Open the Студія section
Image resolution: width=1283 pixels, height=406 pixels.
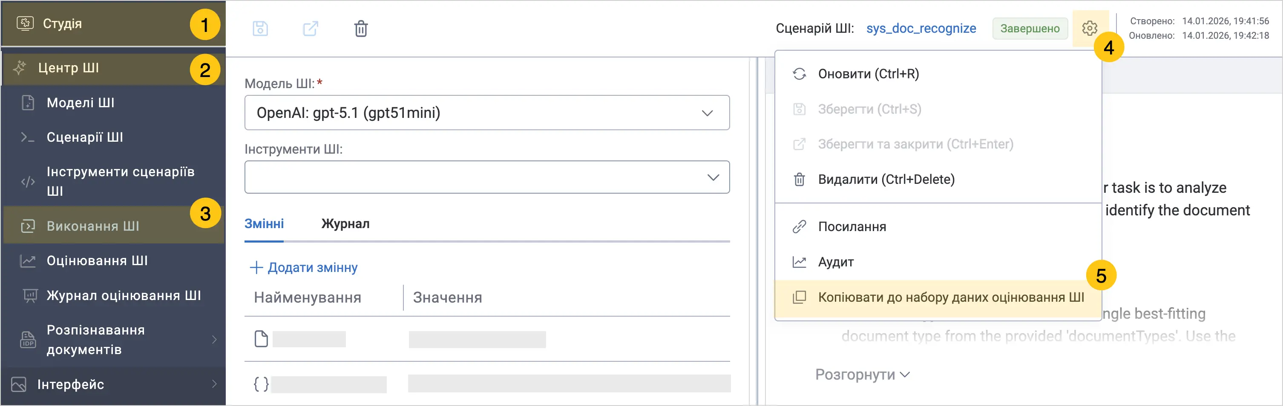113,23
